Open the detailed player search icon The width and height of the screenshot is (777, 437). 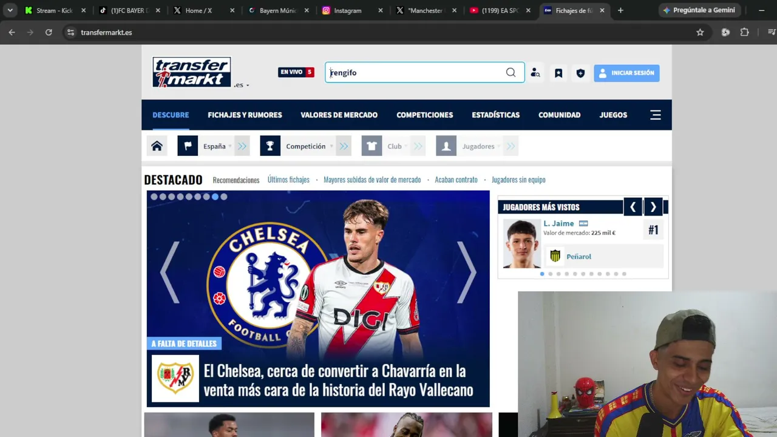click(535, 73)
